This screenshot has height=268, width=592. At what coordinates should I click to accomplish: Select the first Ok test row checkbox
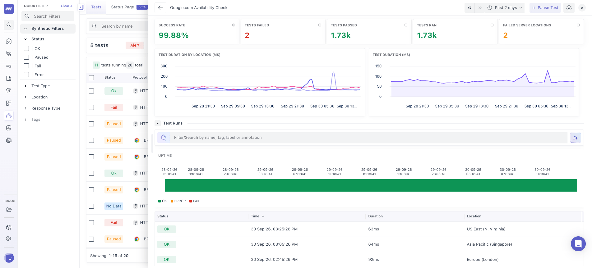(91, 91)
